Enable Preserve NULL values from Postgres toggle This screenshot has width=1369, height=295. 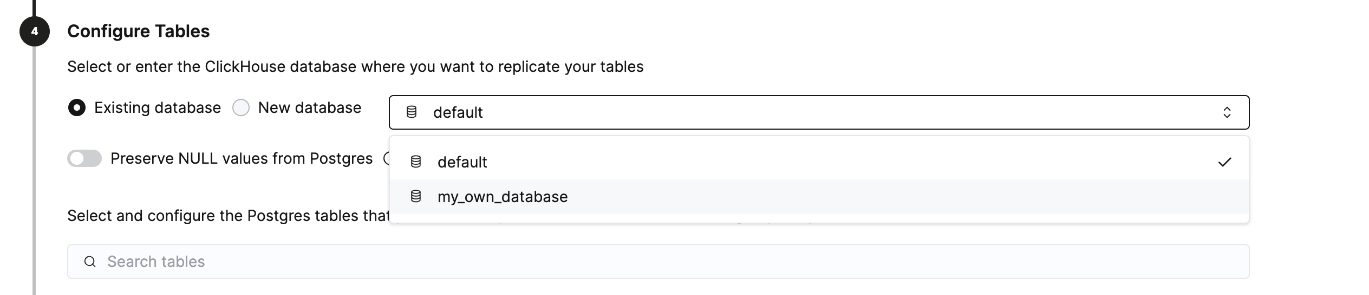[x=84, y=158]
